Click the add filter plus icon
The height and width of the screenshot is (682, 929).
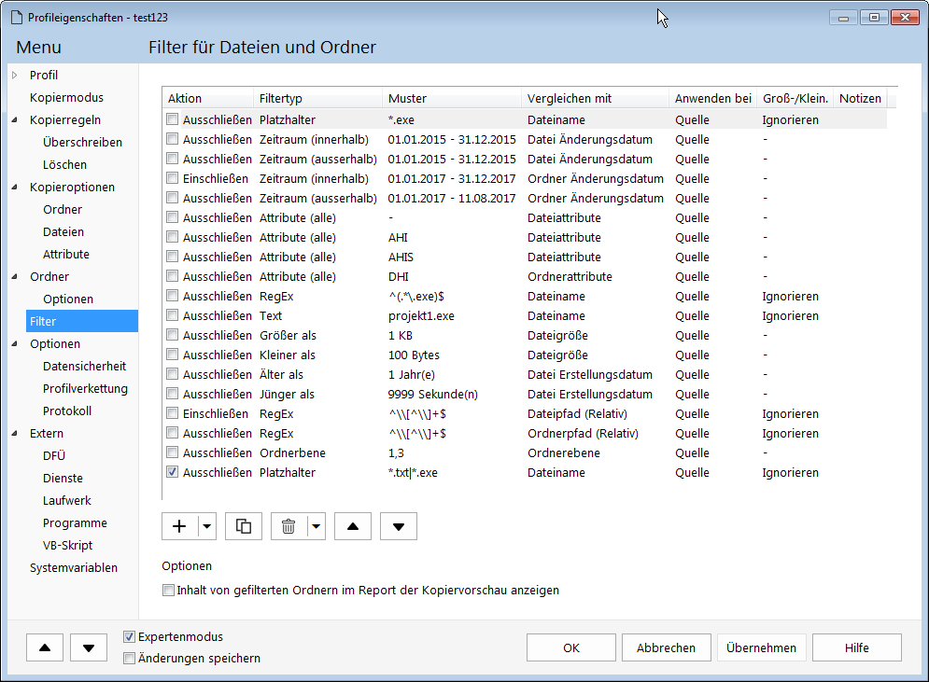tap(179, 526)
